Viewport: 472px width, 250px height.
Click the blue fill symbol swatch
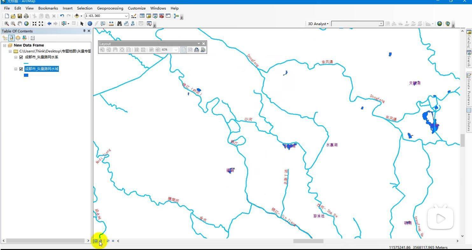26,75
